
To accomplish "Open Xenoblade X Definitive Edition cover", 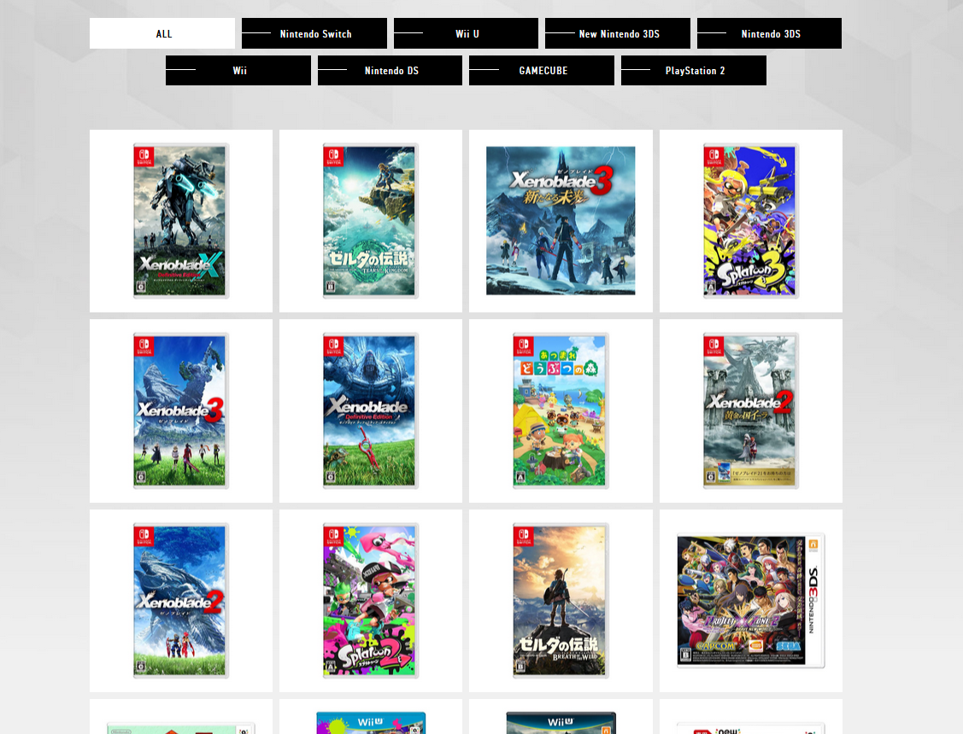I will (180, 221).
